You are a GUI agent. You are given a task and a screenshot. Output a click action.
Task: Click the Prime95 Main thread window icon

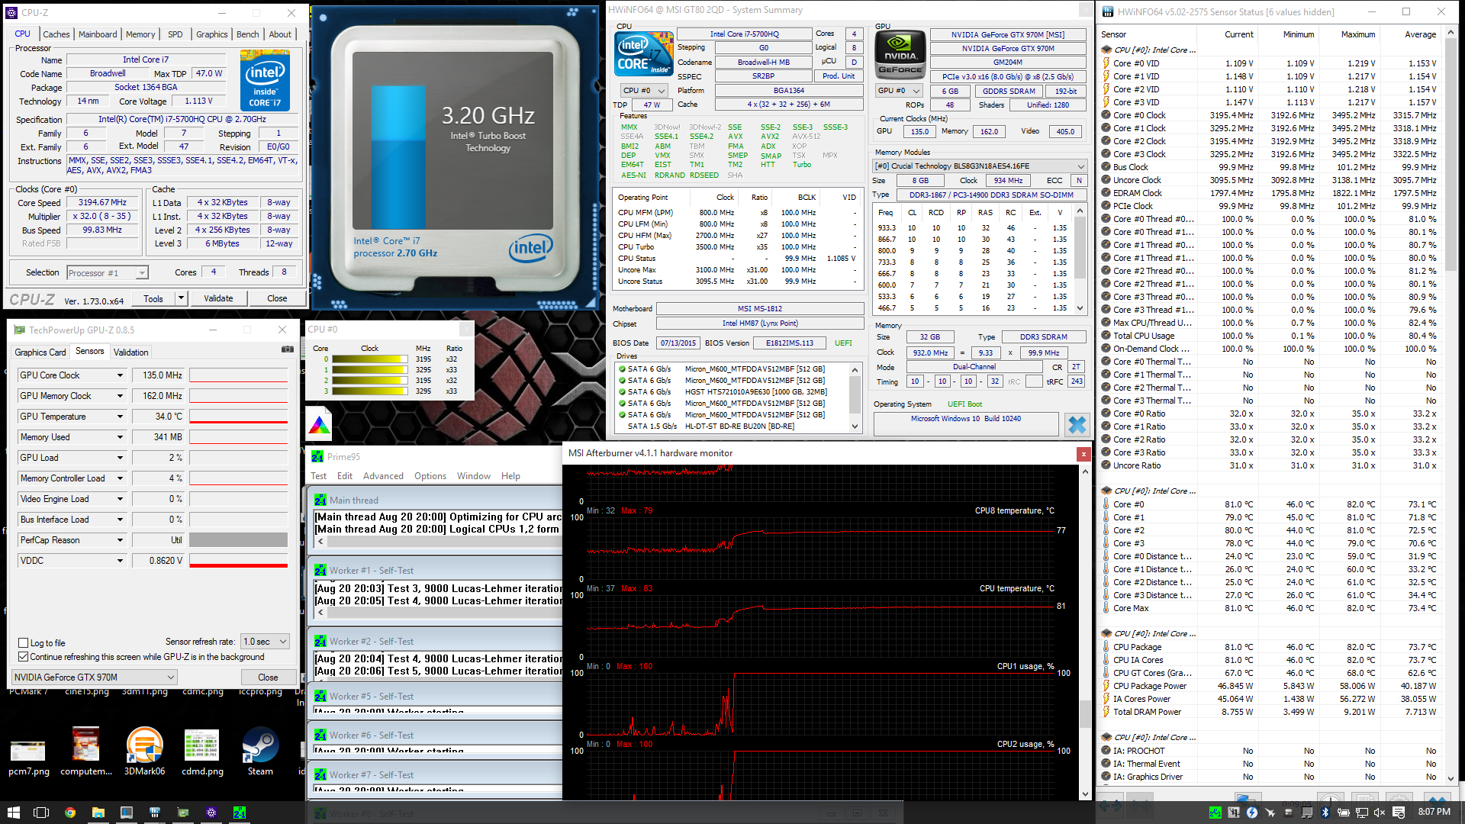coord(320,501)
